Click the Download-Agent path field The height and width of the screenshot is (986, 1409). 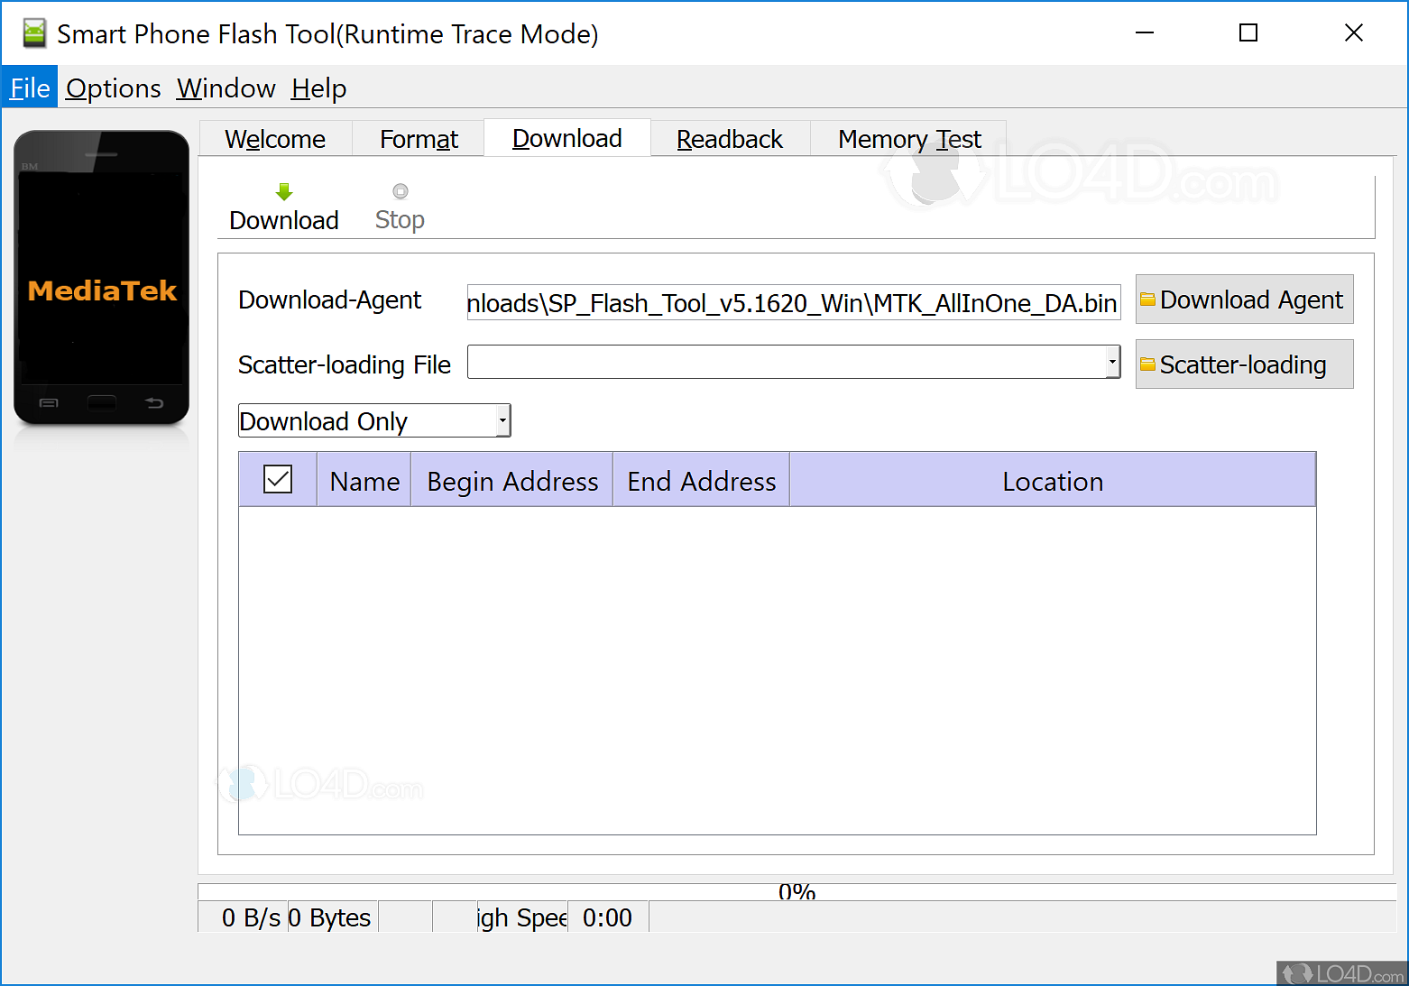794,302
